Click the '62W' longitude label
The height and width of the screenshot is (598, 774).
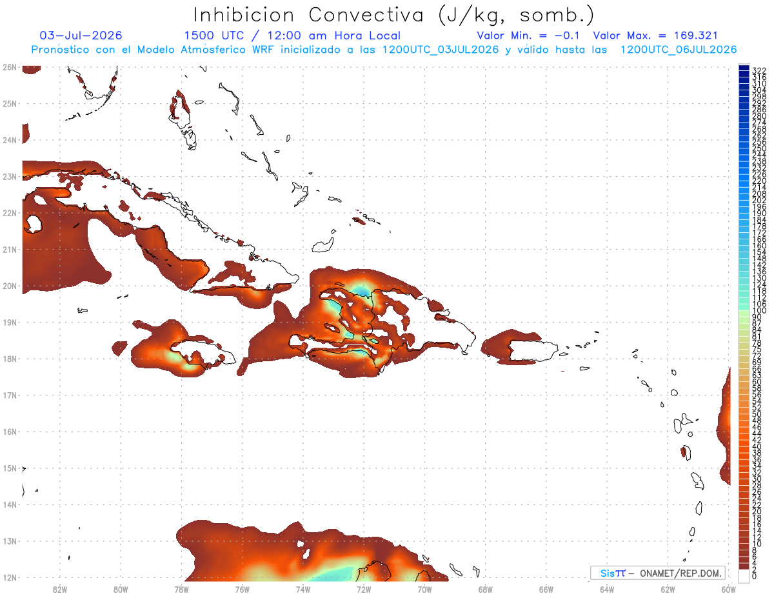click(668, 588)
